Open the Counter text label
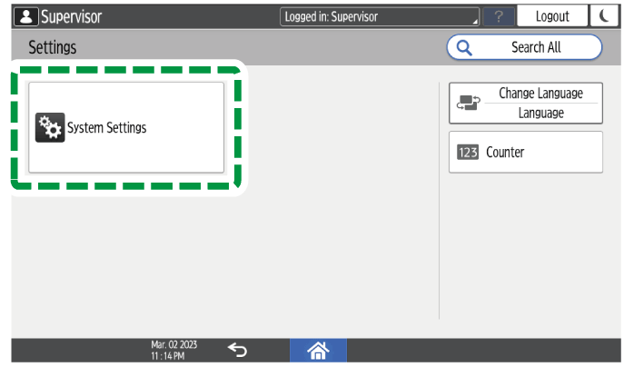The height and width of the screenshot is (367, 624). tap(505, 153)
